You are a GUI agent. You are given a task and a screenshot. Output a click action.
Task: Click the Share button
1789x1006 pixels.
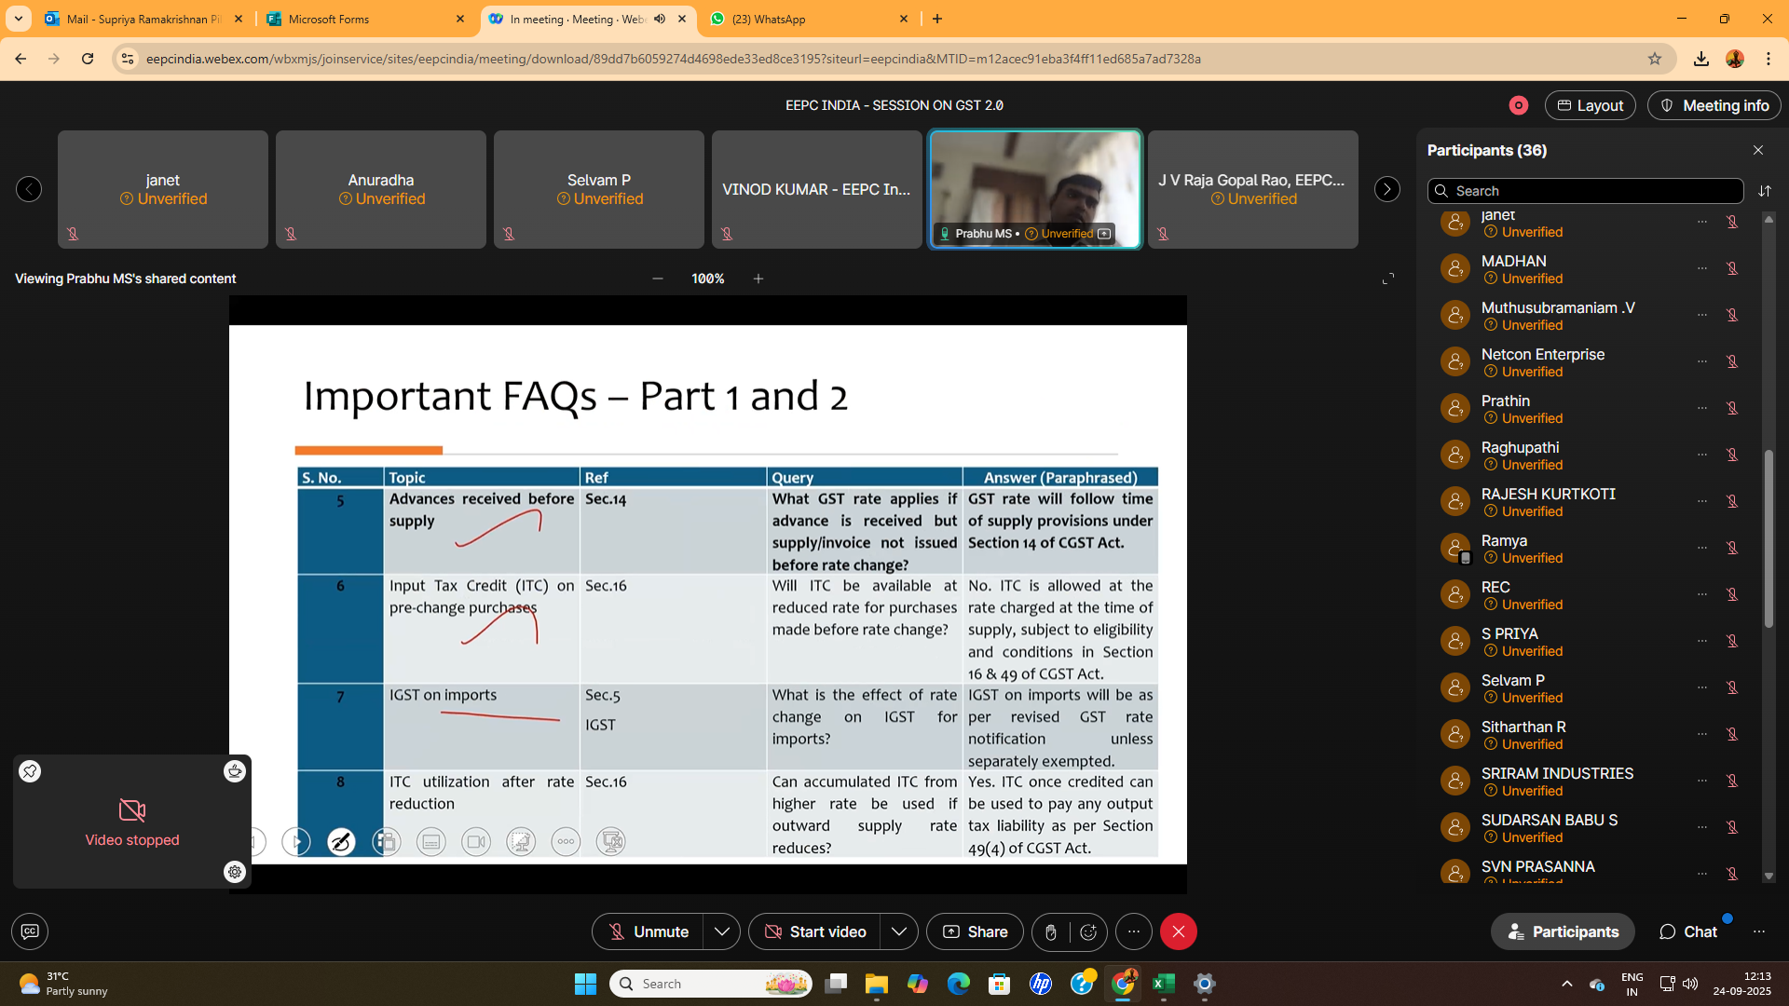(975, 931)
